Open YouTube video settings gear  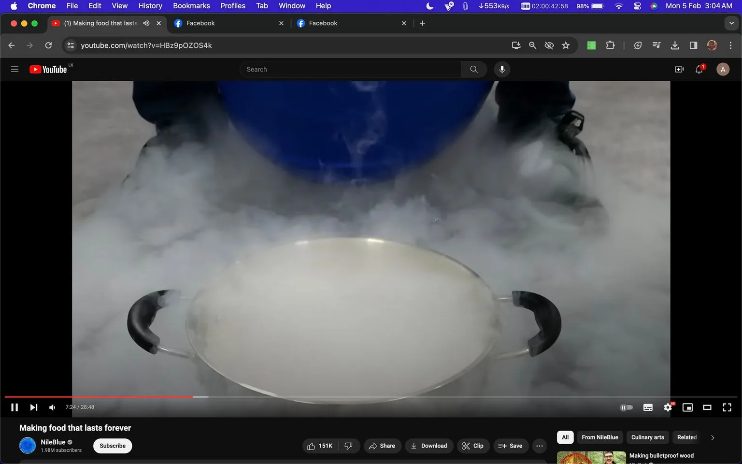pos(668,407)
